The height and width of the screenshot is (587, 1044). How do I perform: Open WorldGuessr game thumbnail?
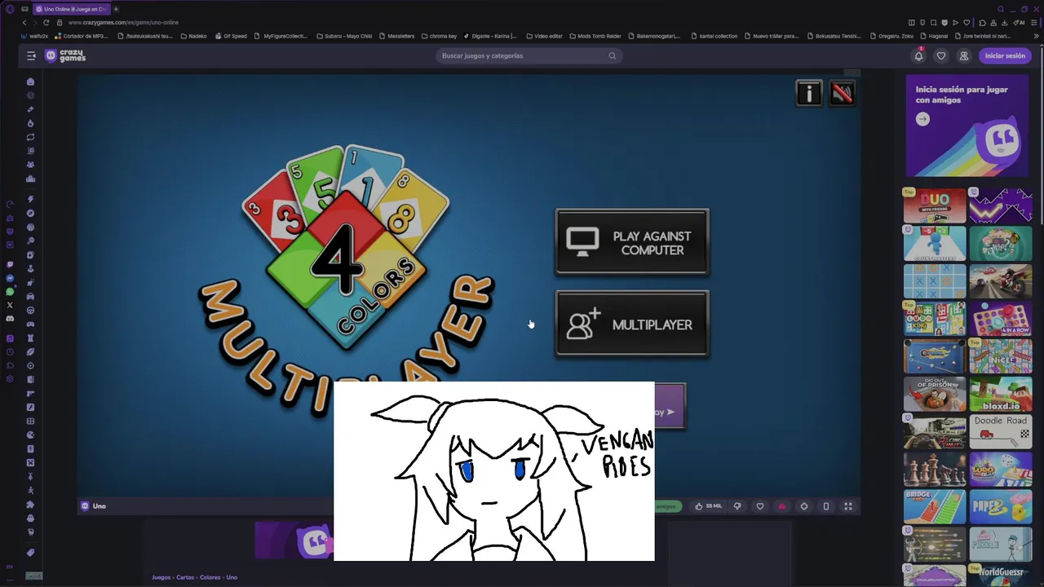pos(1001,574)
